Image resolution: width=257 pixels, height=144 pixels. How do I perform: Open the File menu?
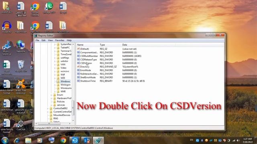pos(37,40)
